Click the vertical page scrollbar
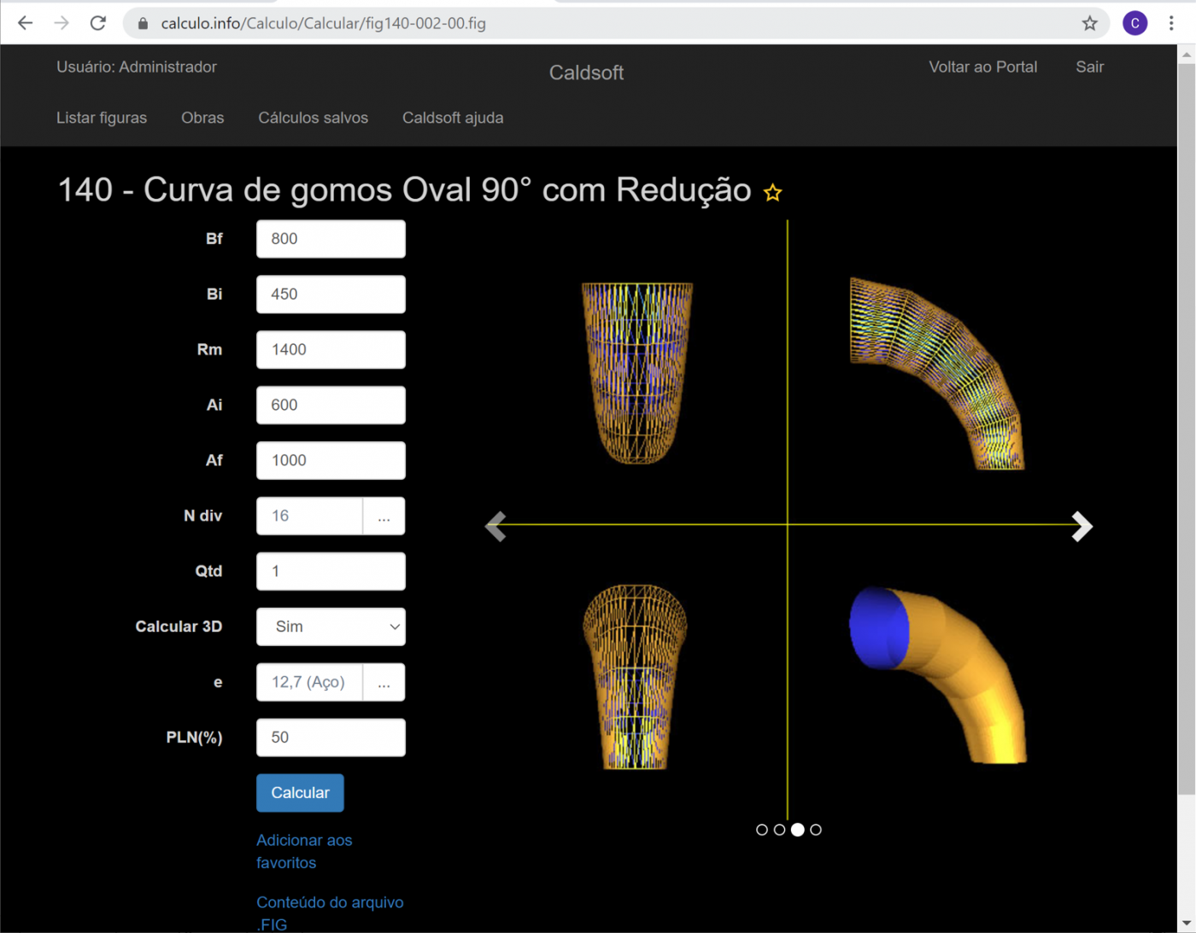1196x933 pixels. pyautogui.click(x=1186, y=427)
